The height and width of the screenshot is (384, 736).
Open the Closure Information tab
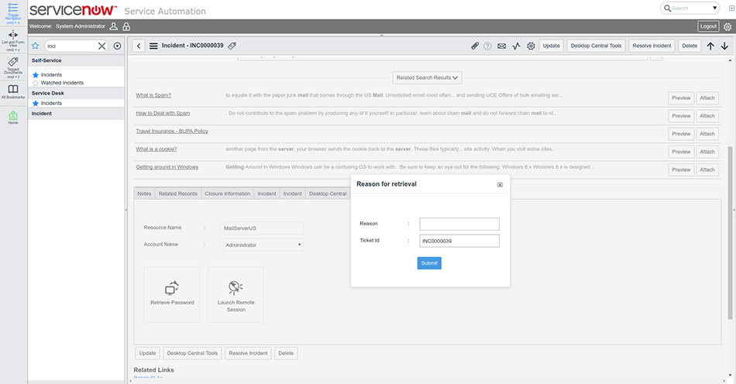pos(227,194)
